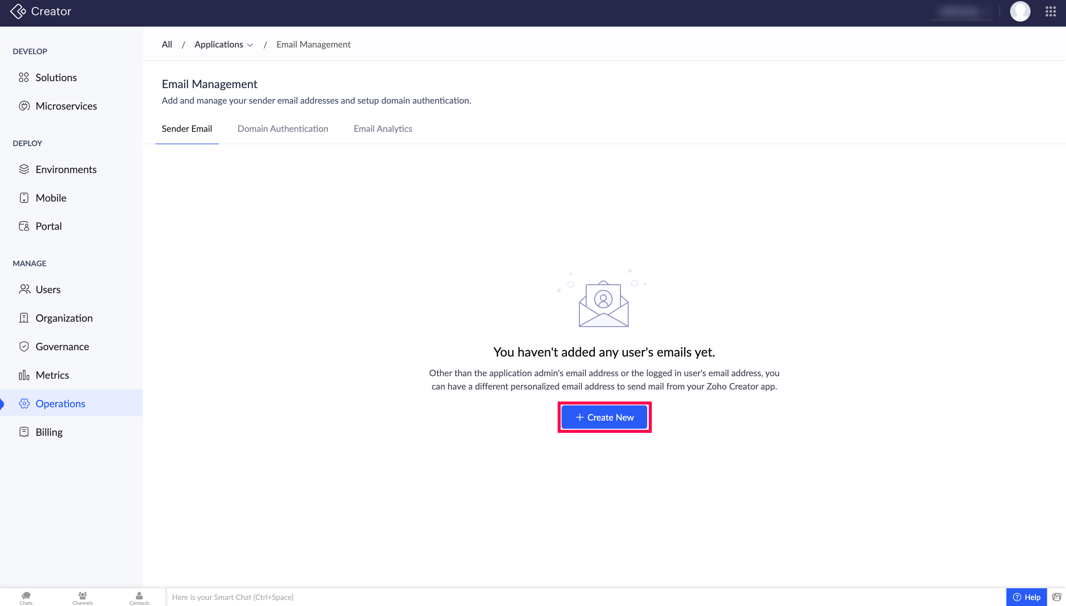Click the Smart Chat input field
Screen dimensions: 1066x606
[583, 597]
